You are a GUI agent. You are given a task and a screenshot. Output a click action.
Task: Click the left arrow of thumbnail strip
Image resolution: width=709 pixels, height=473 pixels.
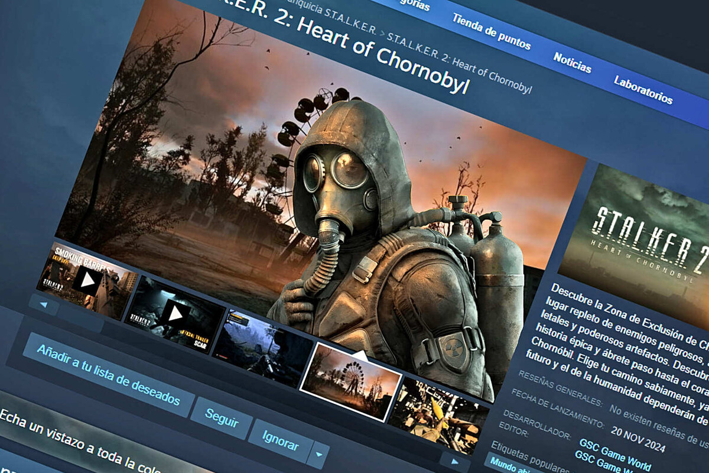point(44,305)
